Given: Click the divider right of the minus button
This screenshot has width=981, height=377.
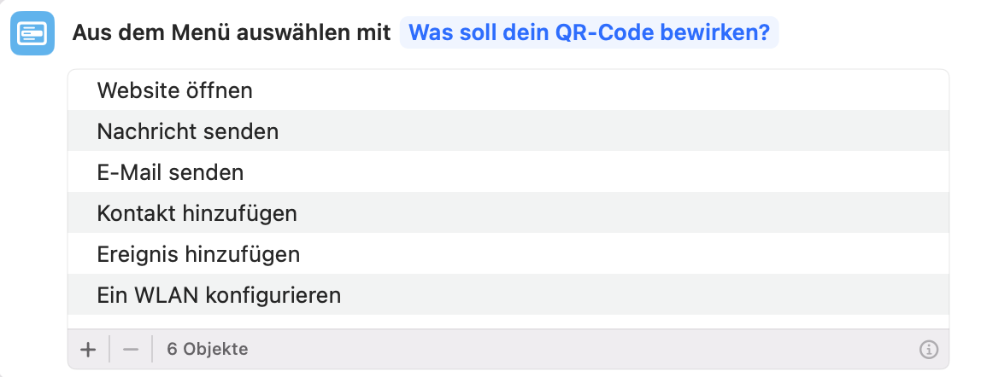Looking at the screenshot, I should (x=152, y=350).
